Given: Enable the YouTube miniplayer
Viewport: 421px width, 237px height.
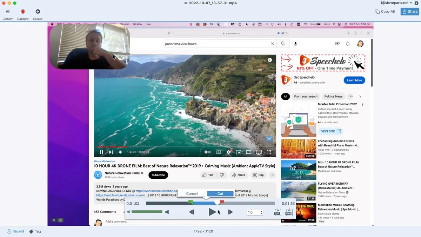Looking at the screenshot, I should [x=239, y=152].
